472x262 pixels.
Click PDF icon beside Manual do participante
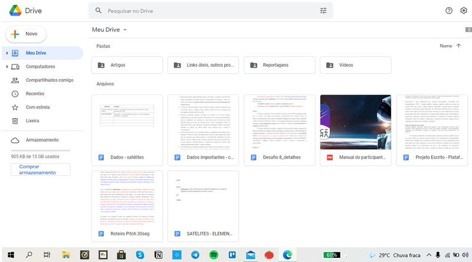pos(330,158)
